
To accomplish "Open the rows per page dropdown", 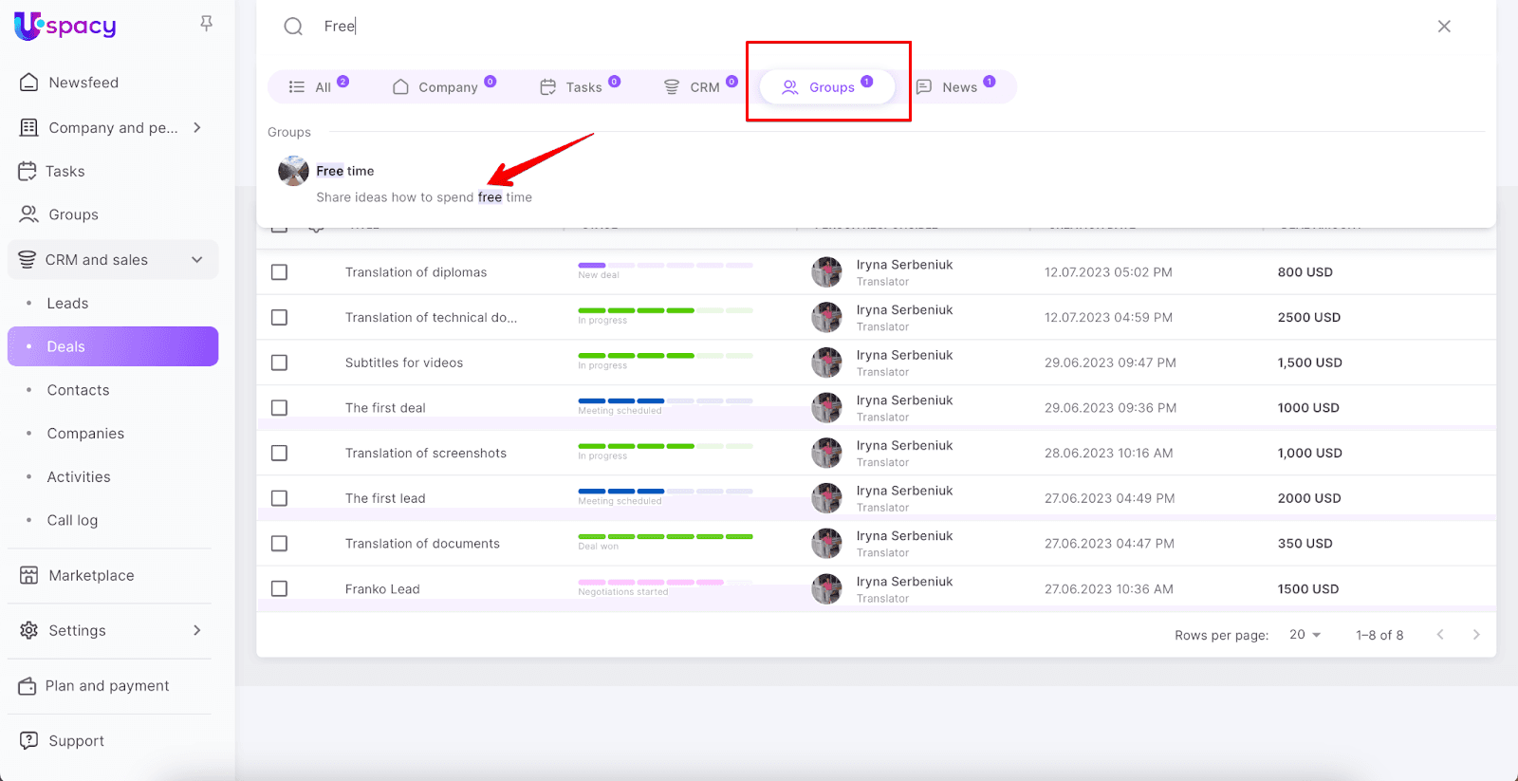I will pyautogui.click(x=1305, y=635).
